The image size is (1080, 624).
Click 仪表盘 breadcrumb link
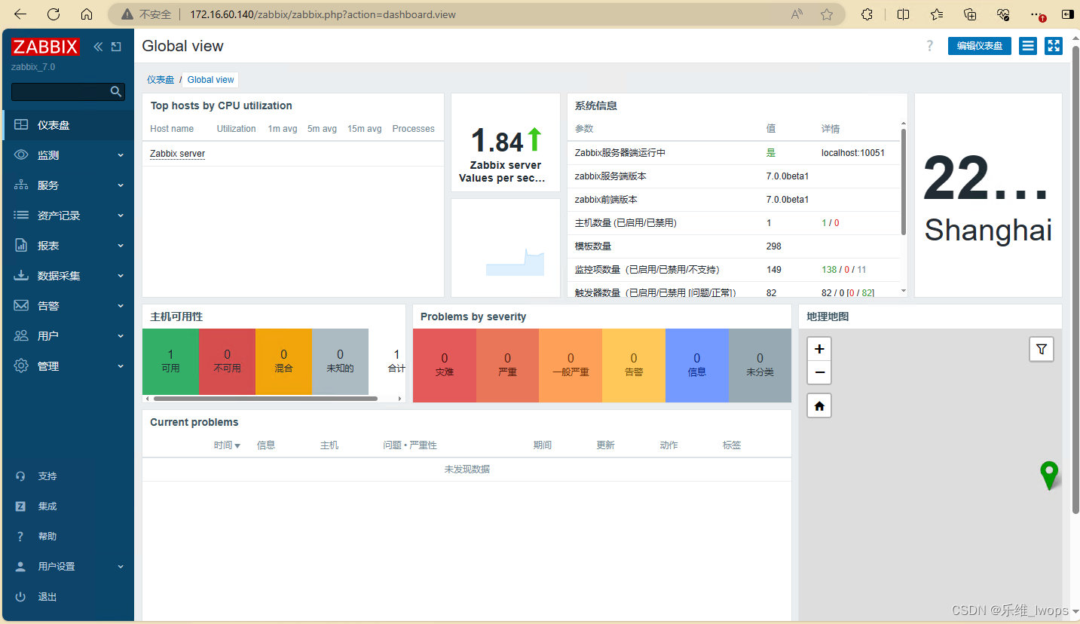(x=161, y=79)
